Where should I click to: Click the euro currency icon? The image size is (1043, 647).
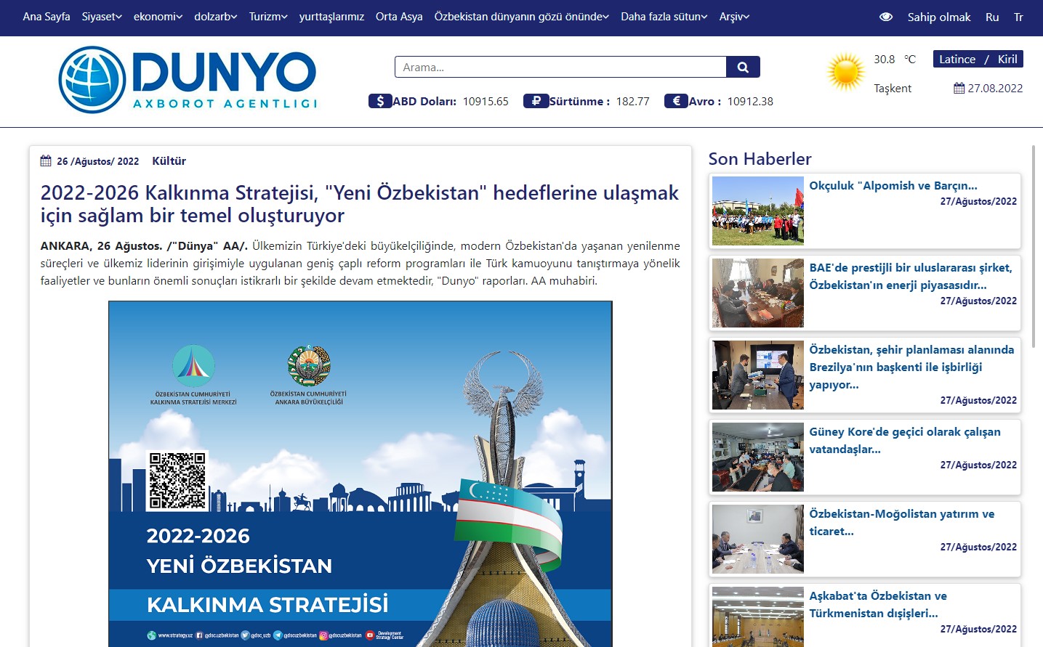[x=676, y=101]
